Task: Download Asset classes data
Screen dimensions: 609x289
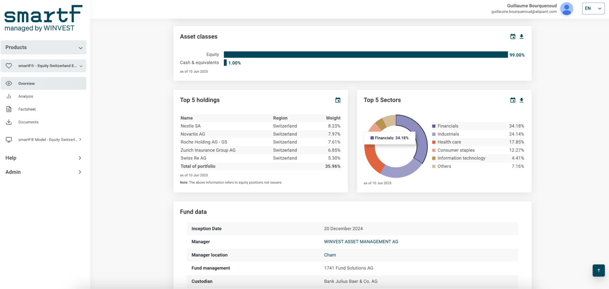Action: pos(522,36)
